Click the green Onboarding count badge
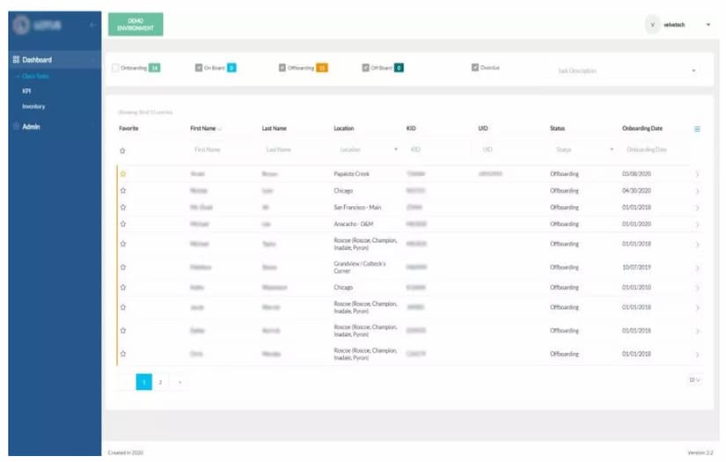 [154, 68]
